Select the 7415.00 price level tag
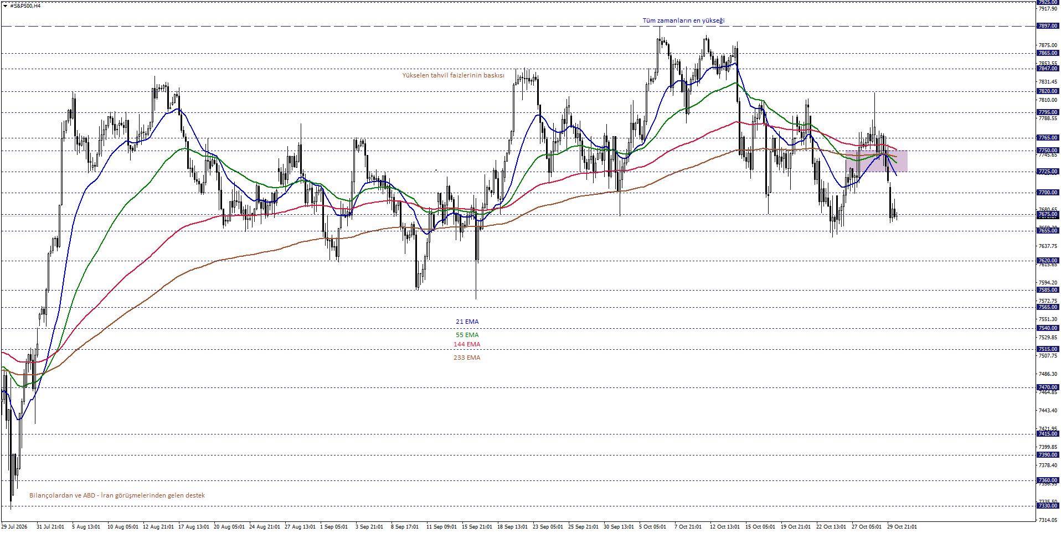Screen dimensions: 1061x533 pyautogui.click(x=1048, y=434)
